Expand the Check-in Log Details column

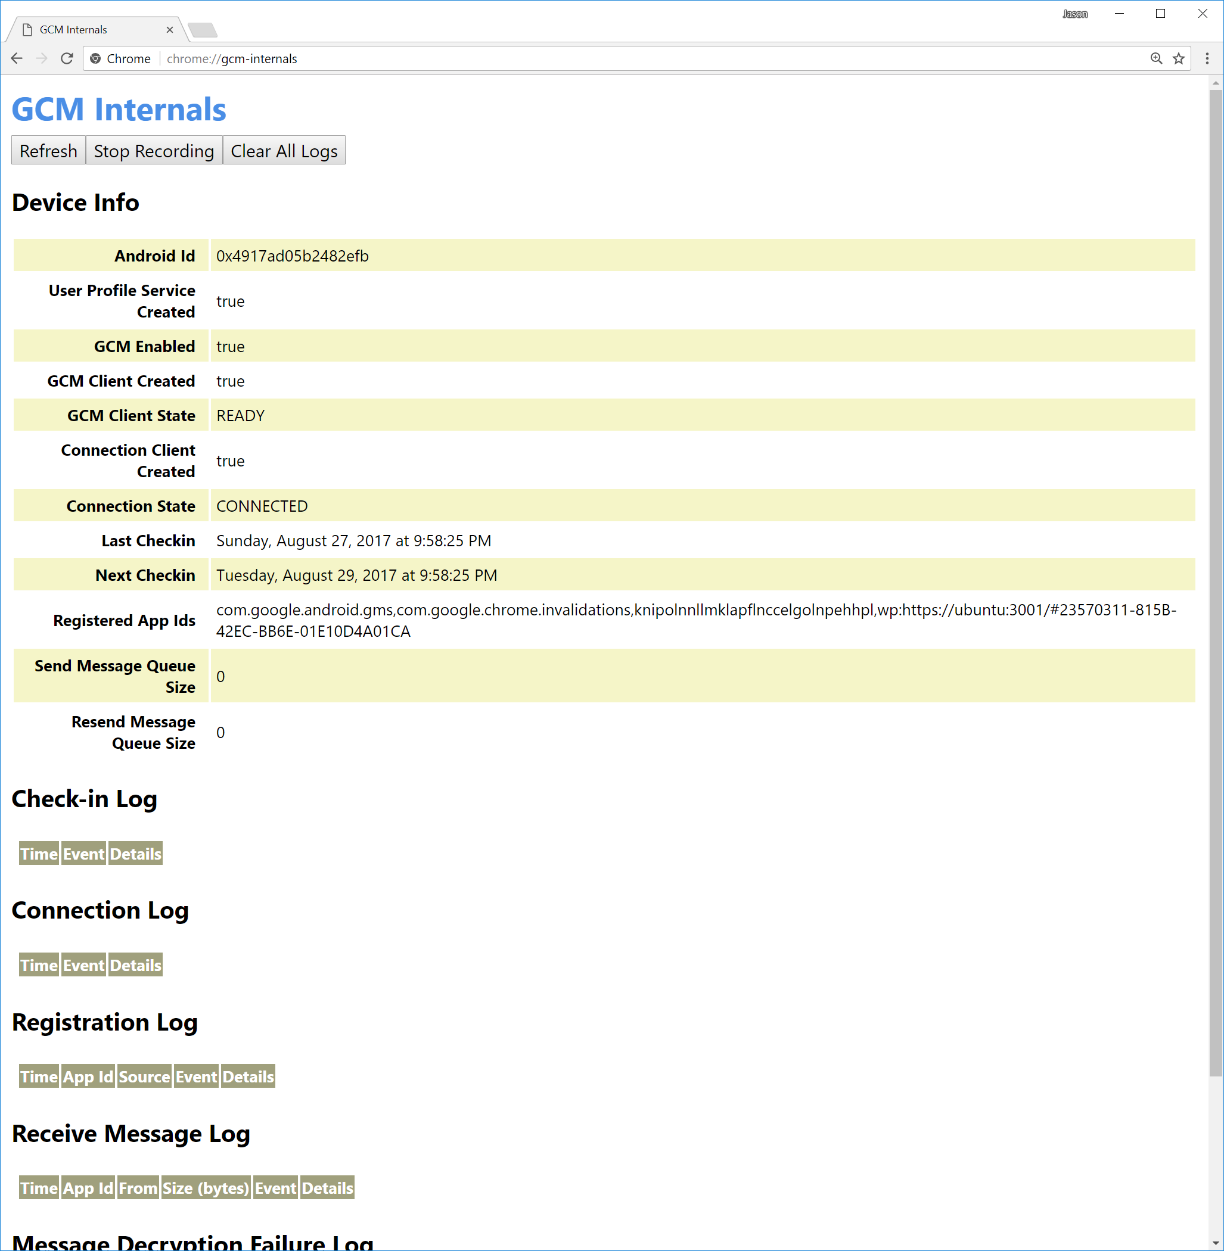tap(135, 854)
